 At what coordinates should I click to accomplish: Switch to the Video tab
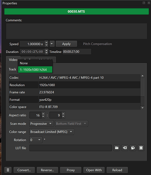[13, 60]
